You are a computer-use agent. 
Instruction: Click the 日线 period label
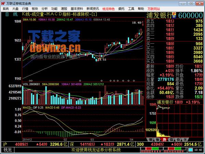point(11,14)
